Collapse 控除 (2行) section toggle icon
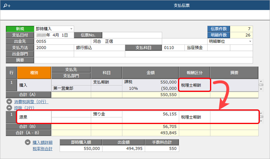 pyautogui.click(x=9, y=108)
